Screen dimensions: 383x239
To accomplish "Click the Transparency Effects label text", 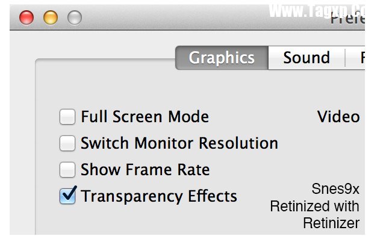I will [159, 196].
